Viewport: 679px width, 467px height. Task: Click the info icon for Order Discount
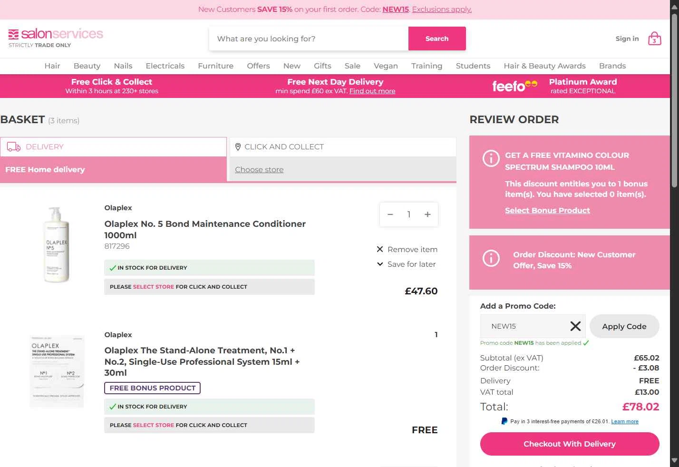pyautogui.click(x=491, y=258)
